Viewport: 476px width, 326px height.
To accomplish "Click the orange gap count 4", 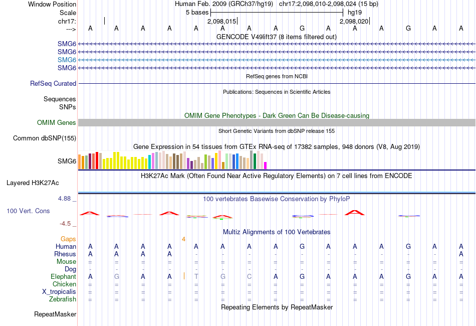I will pos(184,239).
